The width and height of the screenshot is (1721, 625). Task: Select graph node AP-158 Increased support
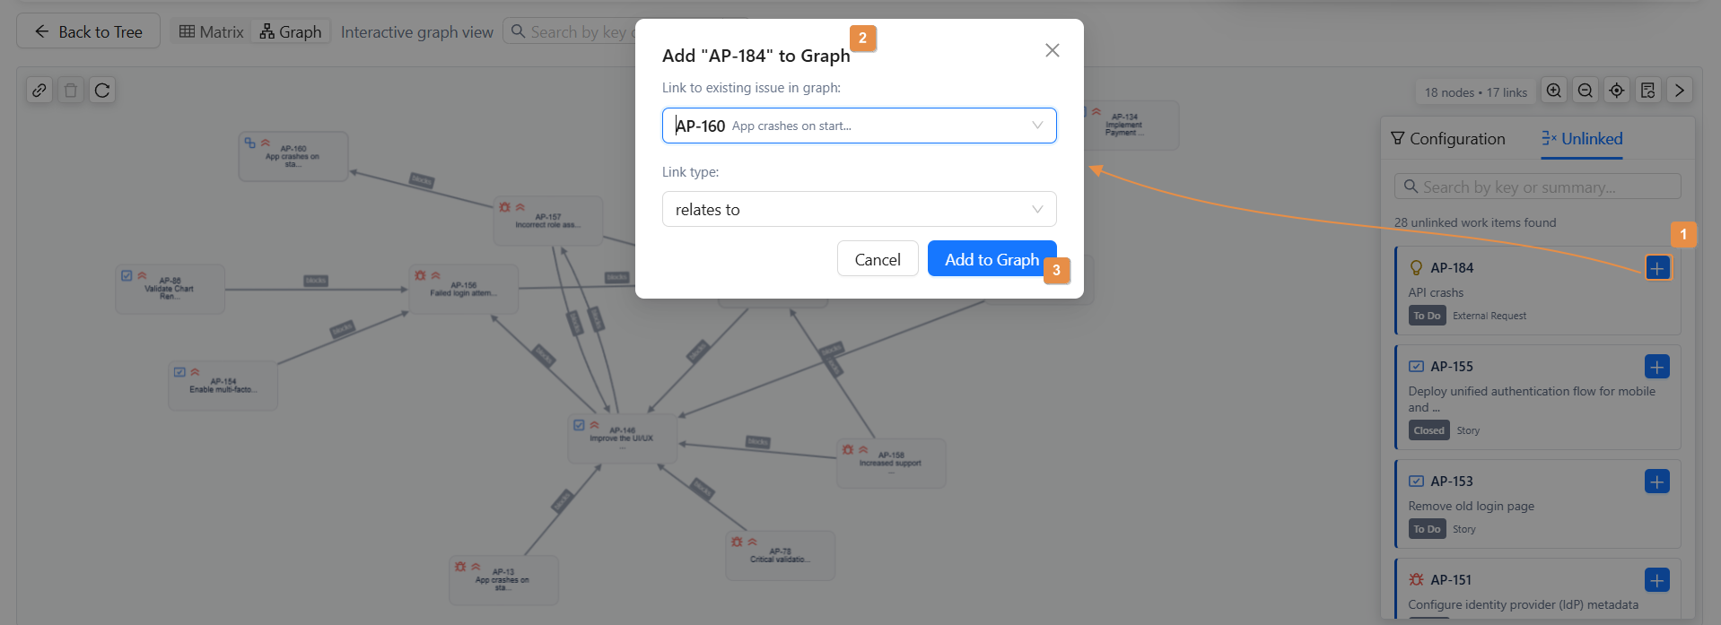(891, 463)
